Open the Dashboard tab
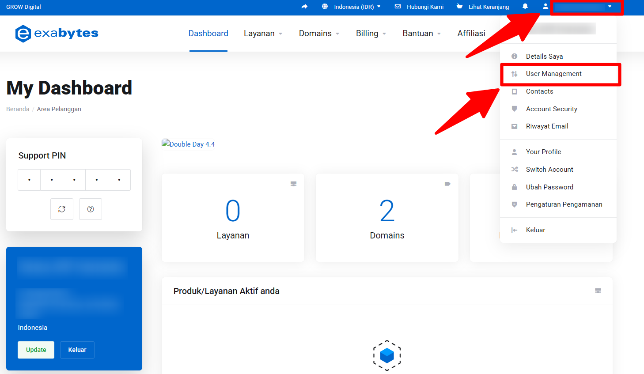This screenshot has width=644, height=374. tap(208, 34)
